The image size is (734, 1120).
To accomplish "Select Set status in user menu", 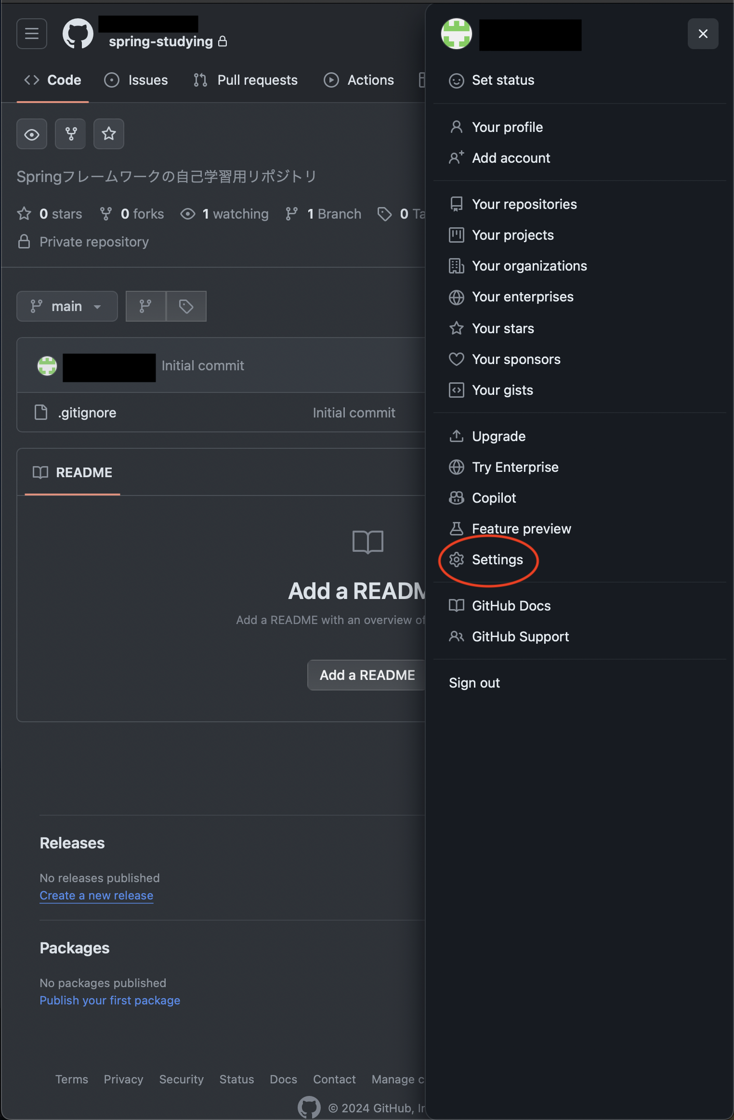I will pyautogui.click(x=580, y=80).
